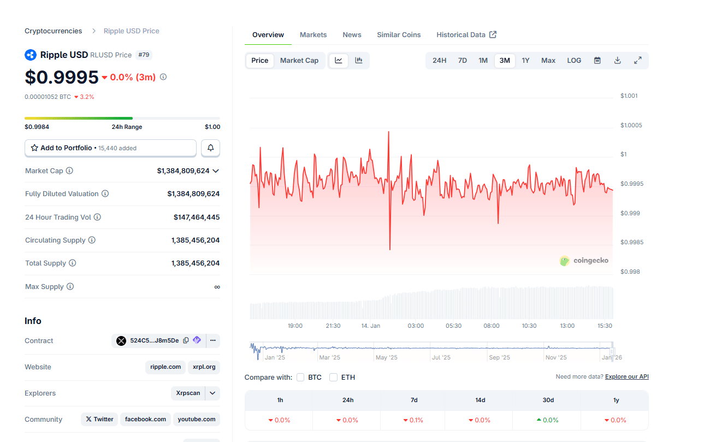
Task: Select the 1Y time range
Action: [525, 61]
